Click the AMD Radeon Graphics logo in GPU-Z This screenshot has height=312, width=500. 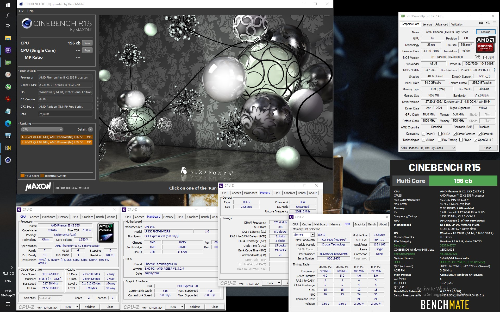tap(485, 45)
